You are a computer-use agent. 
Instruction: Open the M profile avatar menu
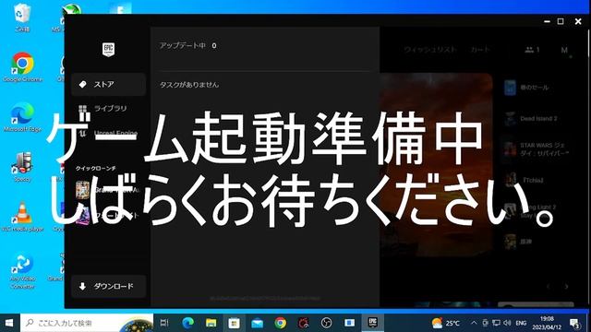564,50
